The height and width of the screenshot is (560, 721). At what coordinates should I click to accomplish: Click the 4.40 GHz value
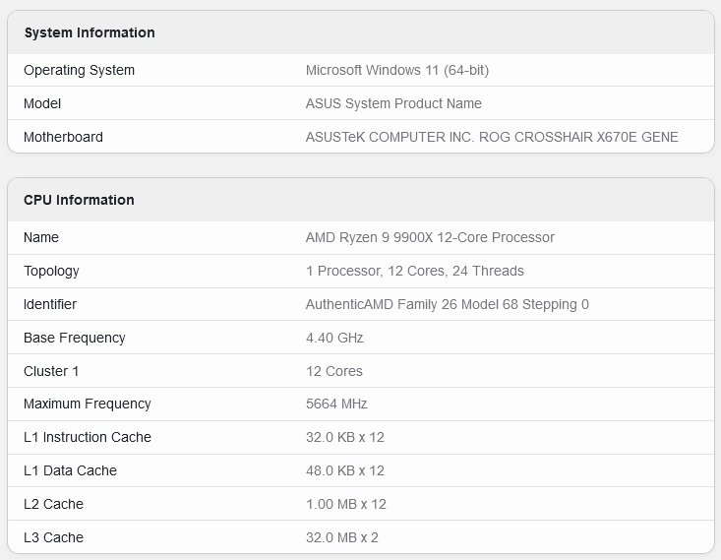(334, 339)
